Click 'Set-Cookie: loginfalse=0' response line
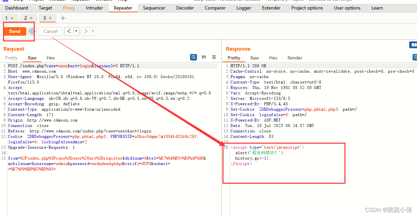 (268, 115)
